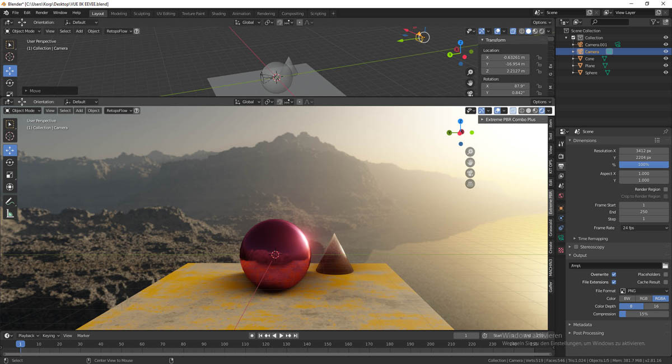The width and height of the screenshot is (672, 364).
Task: Toggle X-ray icon in lower viewport header
Action: pos(512,111)
